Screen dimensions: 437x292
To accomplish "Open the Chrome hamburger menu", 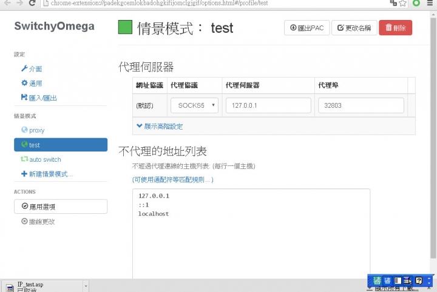I will point(430,3).
